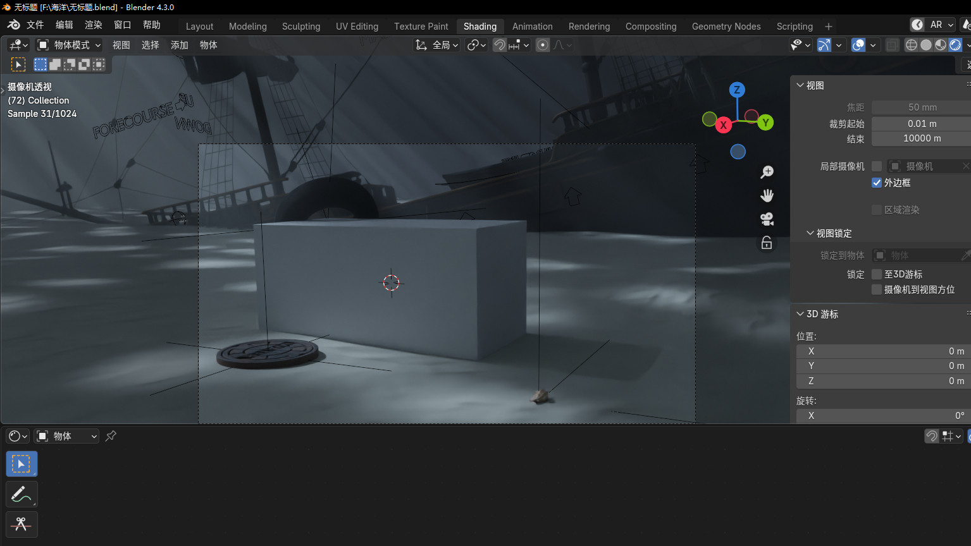Image resolution: width=971 pixels, height=546 pixels.
Task: Click the red X axis on gizmo
Action: tap(723, 125)
